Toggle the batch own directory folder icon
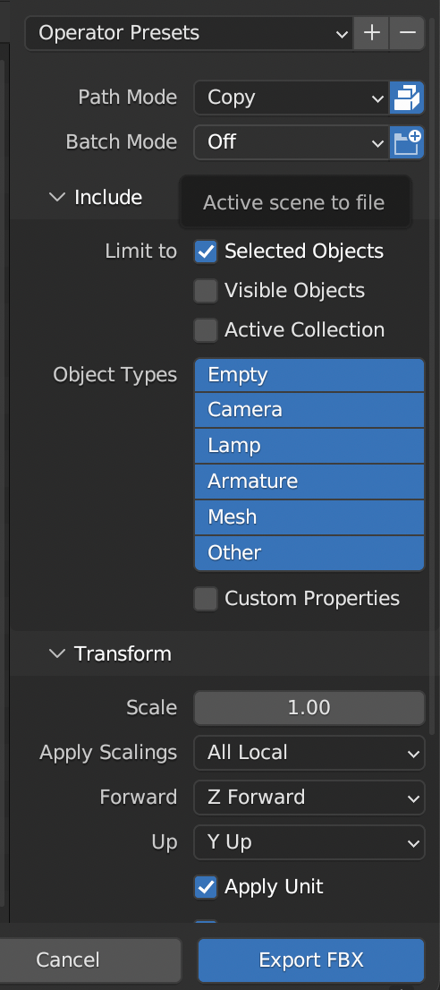The height and width of the screenshot is (990, 440). [407, 142]
